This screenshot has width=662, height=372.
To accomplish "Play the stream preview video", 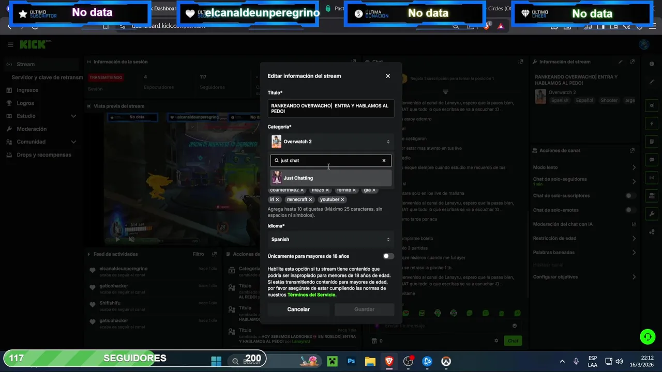I will (117, 239).
